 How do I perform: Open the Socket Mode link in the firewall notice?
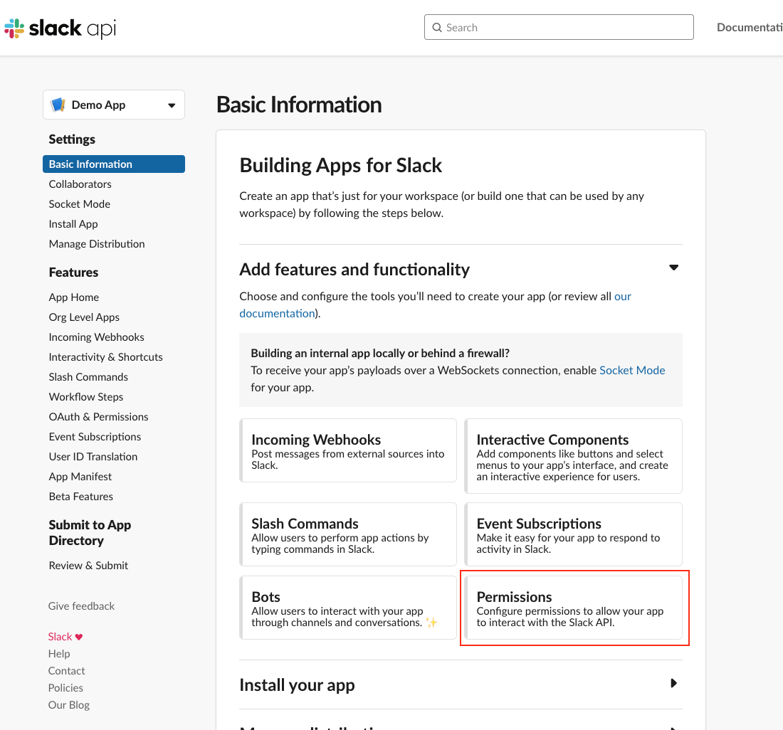(632, 370)
